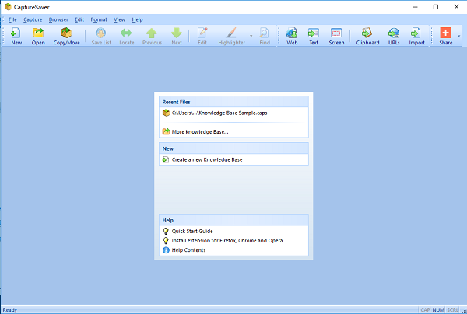
Task: Click the Copy/Move toolbar icon
Action: tap(67, 36)
